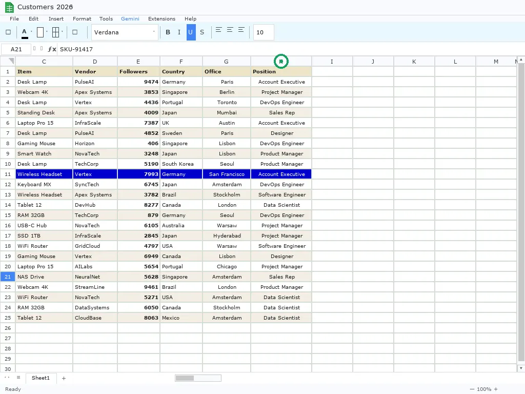This screenshot has width=525, height=394.
Task: Select column K header
Action: point(414,62)
